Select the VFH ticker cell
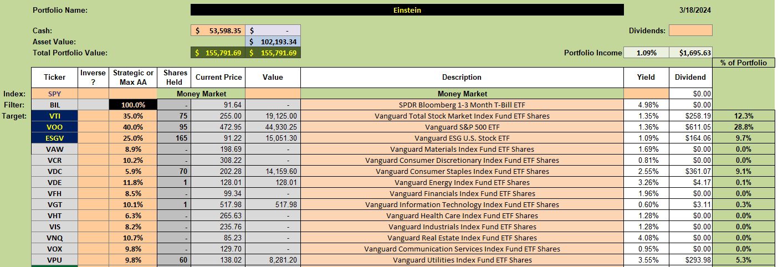Viewport: 778px width, 267px height. [54, 194]
